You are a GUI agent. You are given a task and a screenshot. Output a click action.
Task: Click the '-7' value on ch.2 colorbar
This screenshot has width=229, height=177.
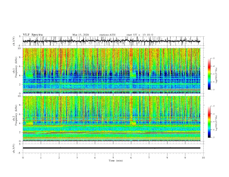213,138
